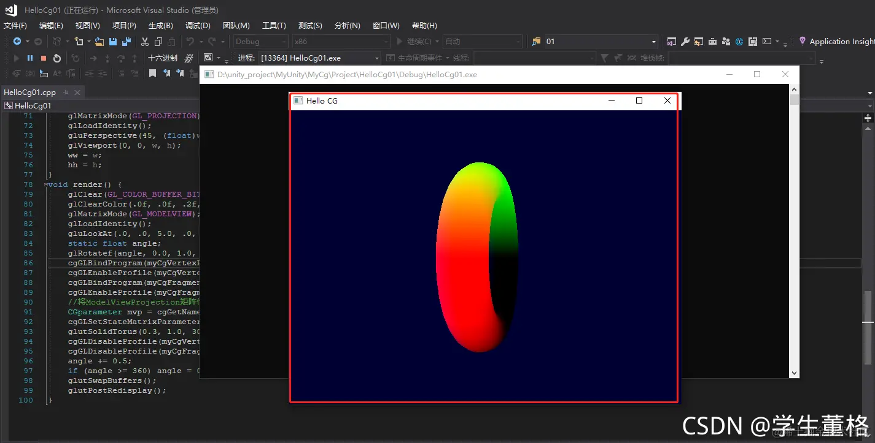Click up arrow of console window scrollbar
Image resolution: width=875 pixels, height=443 pixels.
click(x=795, y=89)
